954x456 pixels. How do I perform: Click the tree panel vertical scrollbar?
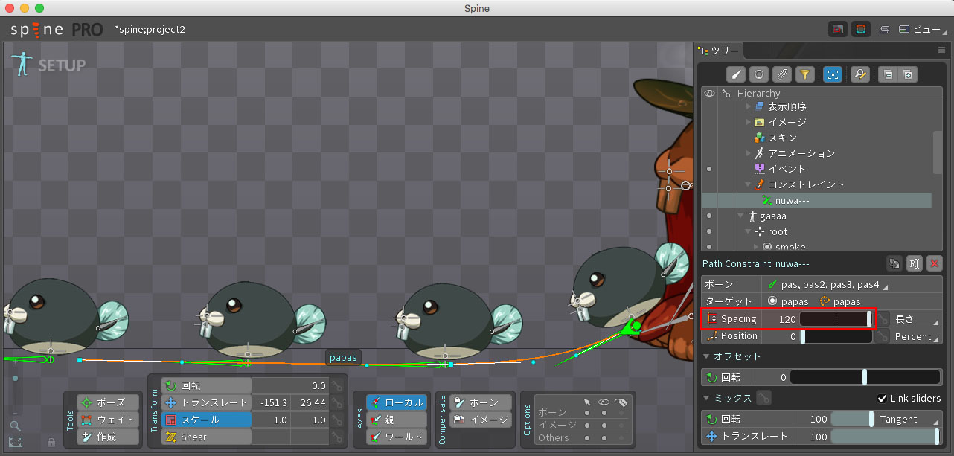click(937, 151)
